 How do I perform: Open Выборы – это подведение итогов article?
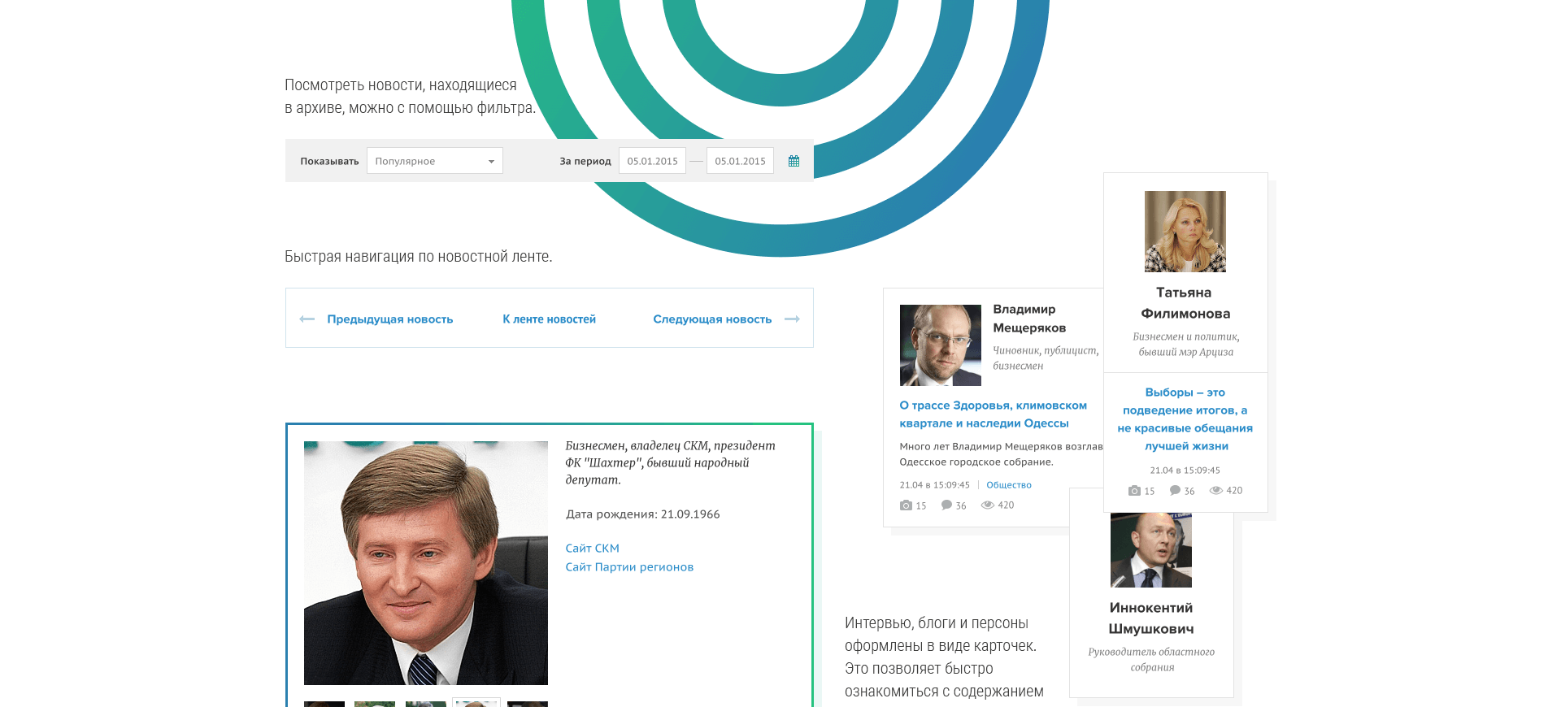(1185, 419)
